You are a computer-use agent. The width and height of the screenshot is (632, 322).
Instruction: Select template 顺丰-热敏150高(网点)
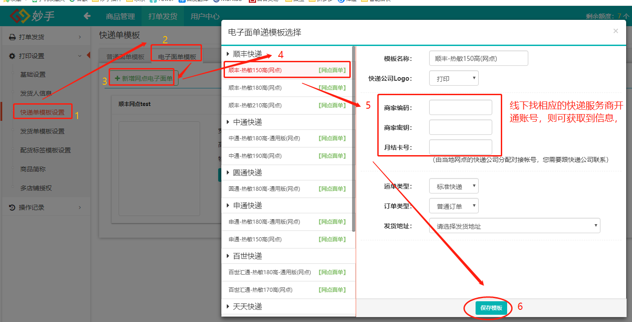pos(286,70)
